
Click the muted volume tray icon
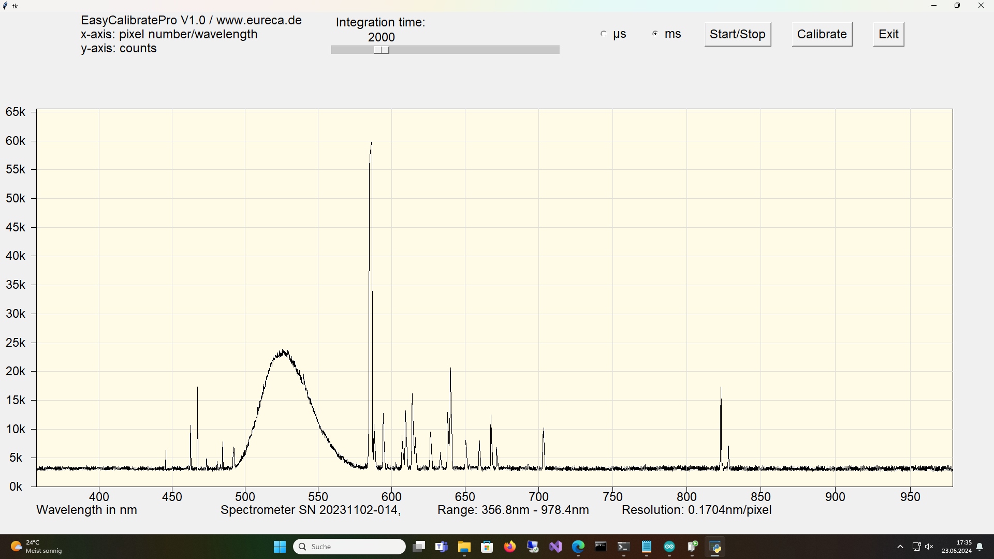point(929,547)
